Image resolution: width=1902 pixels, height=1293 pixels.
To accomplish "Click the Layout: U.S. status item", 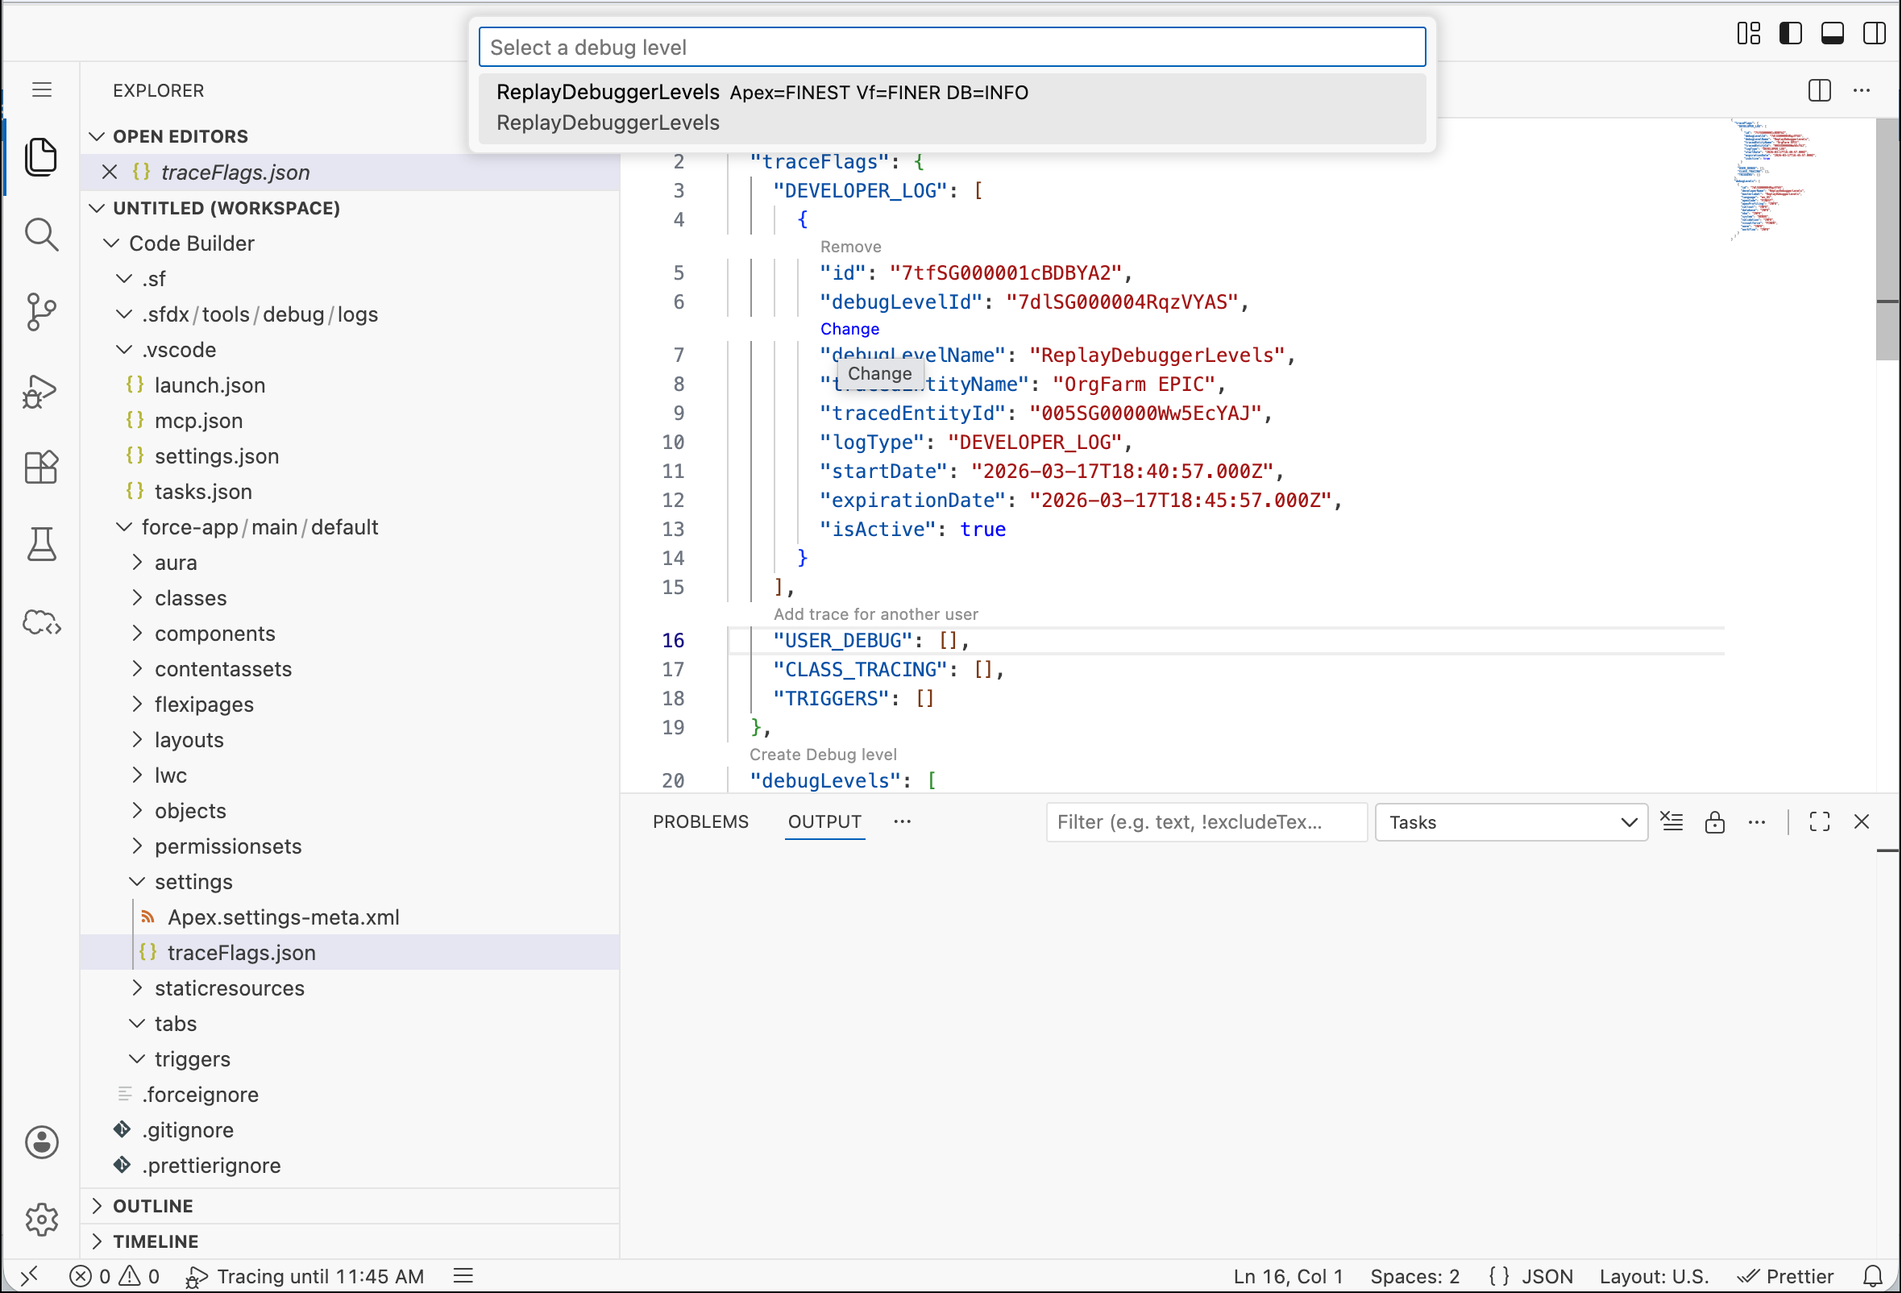I will (x=1654, y=1276).
